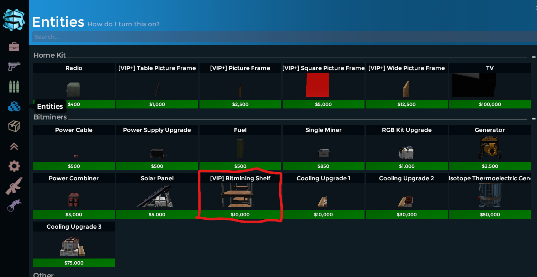Select the Thermoelectric Generator model thumbnail
The image size is (537, 277).
pyautogui.click(x=490, y=196)
